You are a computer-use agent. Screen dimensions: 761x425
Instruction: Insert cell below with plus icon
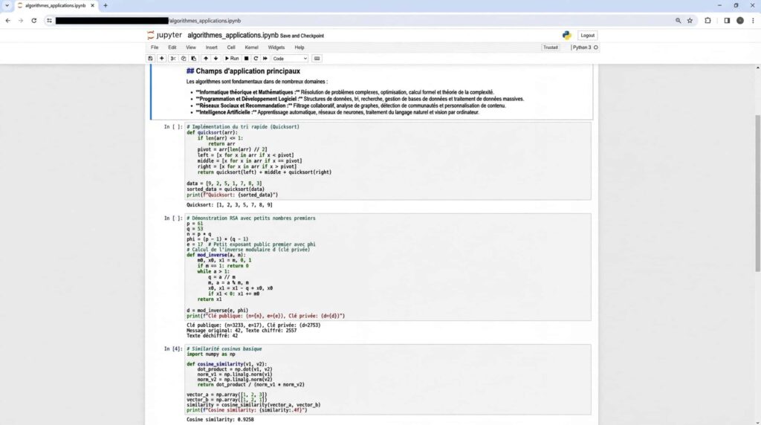coord(161,59)
